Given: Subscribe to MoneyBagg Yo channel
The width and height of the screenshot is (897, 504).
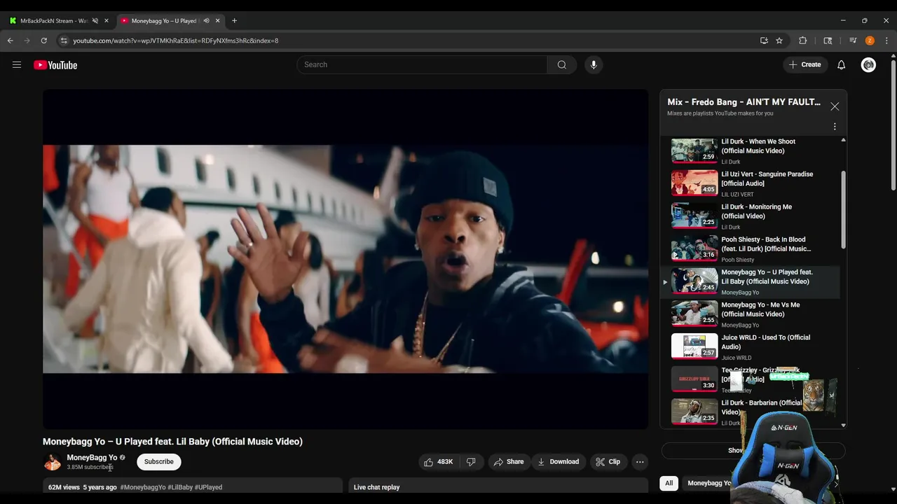Looking at the screenshot, I should pos(159,462).
